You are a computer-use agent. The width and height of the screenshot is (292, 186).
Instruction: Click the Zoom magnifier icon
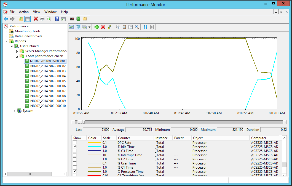point(137,27)
